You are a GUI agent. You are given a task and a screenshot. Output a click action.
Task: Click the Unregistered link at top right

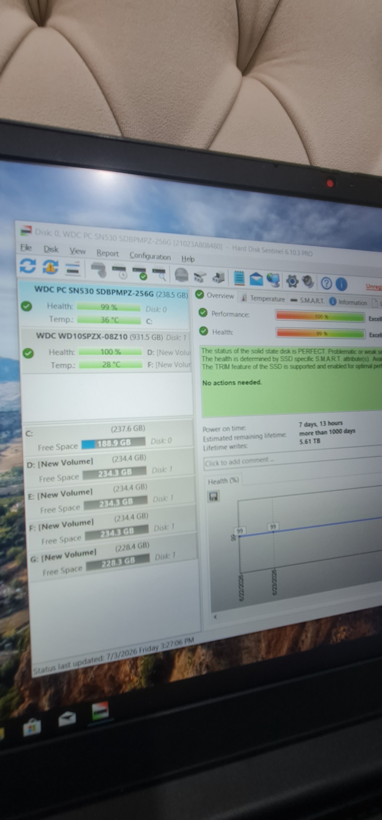[x=374, y=286]
